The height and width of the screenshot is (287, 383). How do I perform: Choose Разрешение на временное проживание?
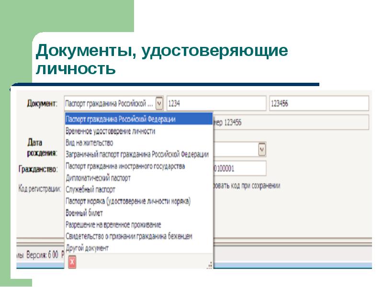click(113, 224)
